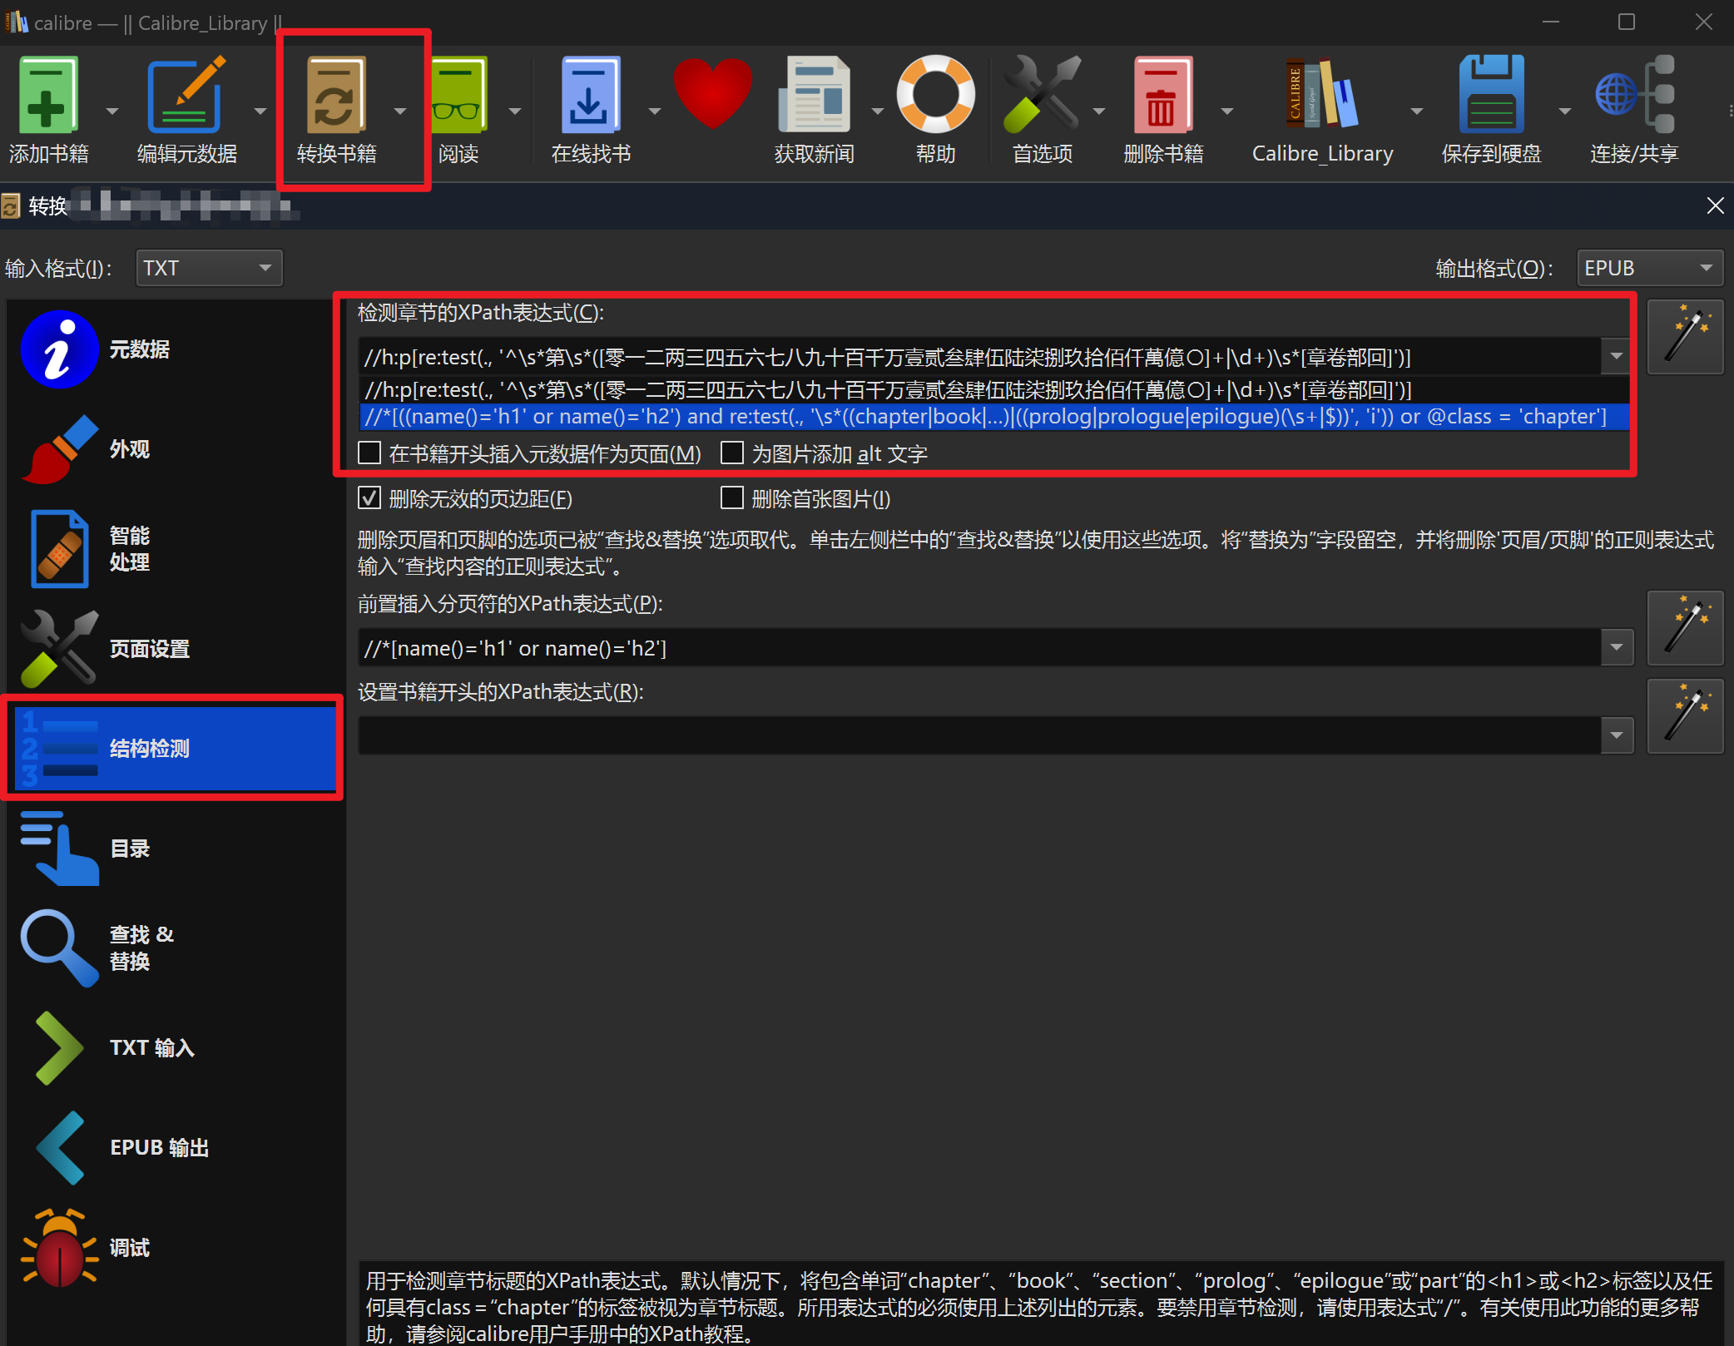Open the 输入格式 TXT dropdown

pyautogui.click(x=209, y=268)
